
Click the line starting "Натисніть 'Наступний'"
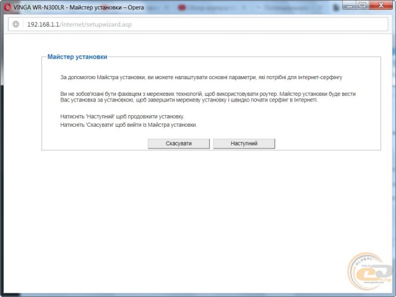122,116
